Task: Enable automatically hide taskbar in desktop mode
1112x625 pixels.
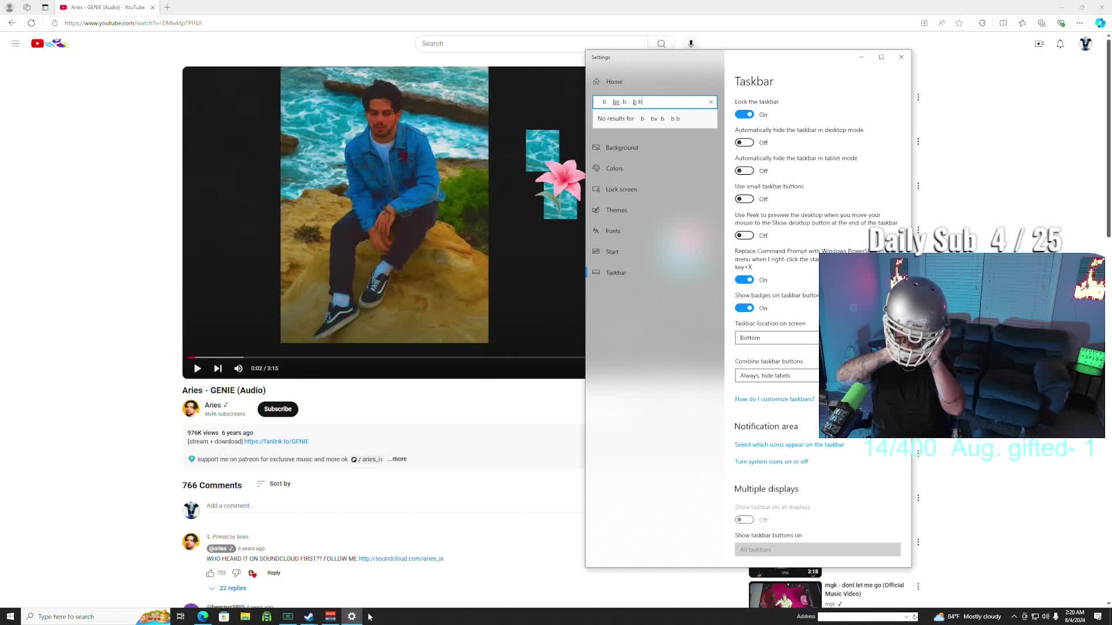Action: [744, 142]
